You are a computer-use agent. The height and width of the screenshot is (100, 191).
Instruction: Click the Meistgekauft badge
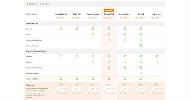coord(109,10)
